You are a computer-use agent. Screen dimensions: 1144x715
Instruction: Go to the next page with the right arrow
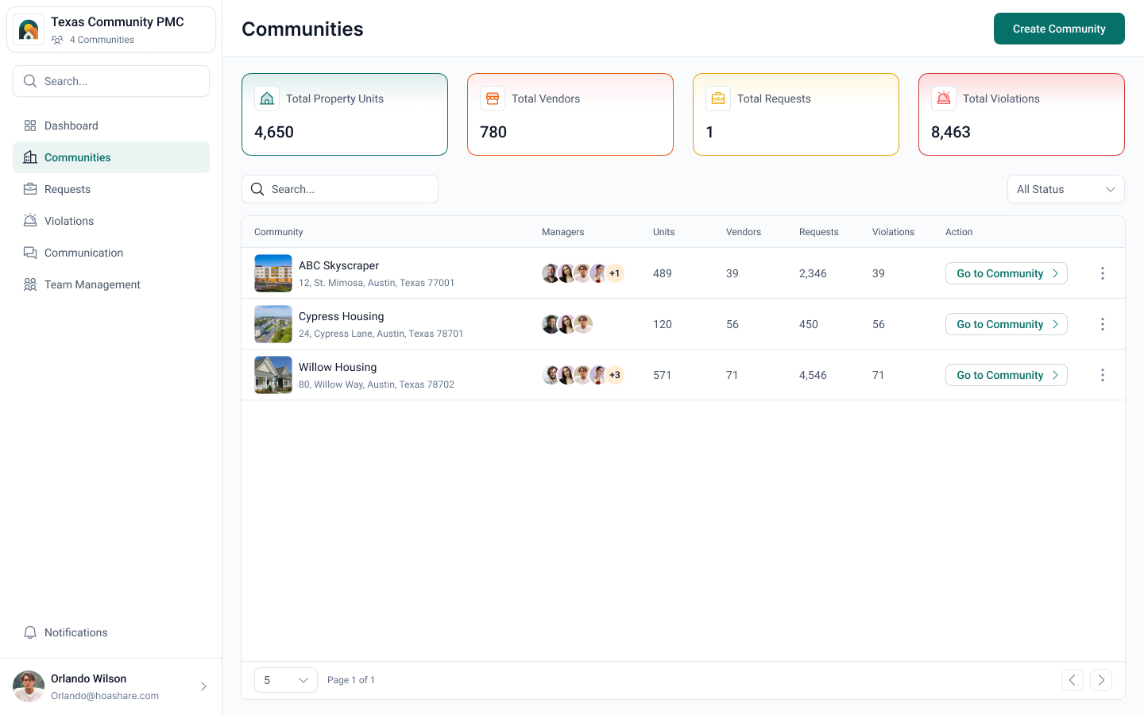[x=1101, y=680]
